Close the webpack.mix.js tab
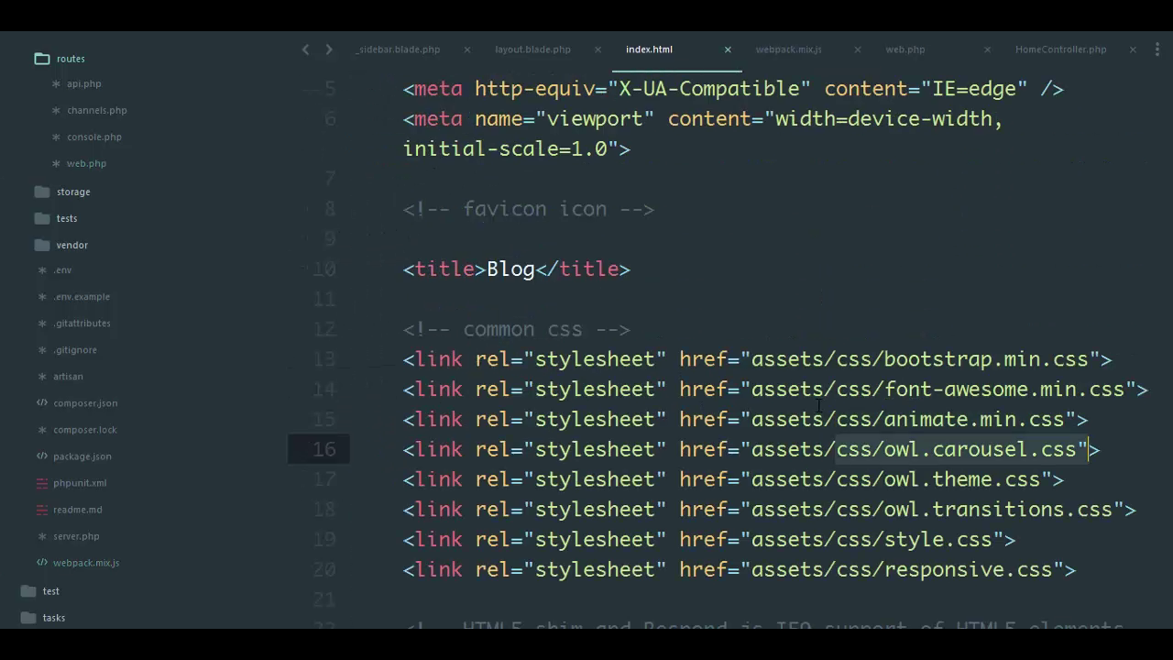This screenshot has height=660, width=1173. [x=858, y=49]
